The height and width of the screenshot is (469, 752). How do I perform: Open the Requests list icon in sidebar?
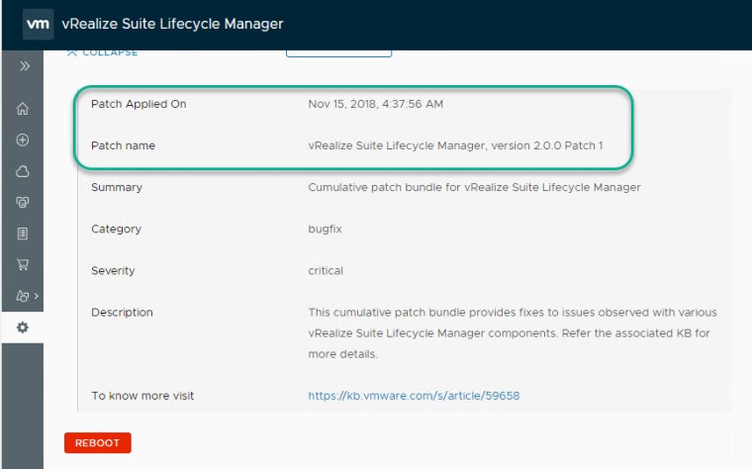(23, 234)
